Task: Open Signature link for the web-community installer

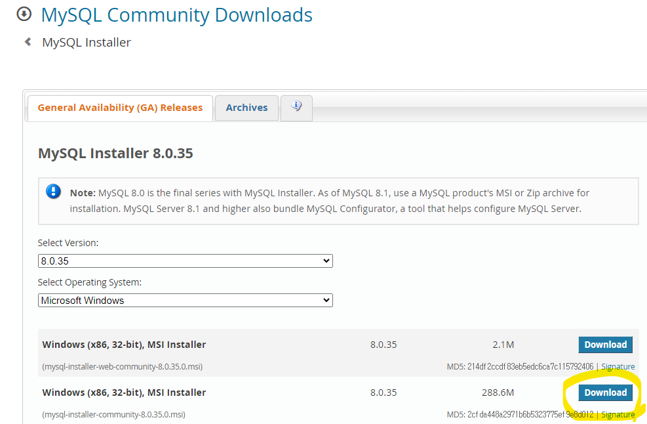Action: click(x=618, y=366)
